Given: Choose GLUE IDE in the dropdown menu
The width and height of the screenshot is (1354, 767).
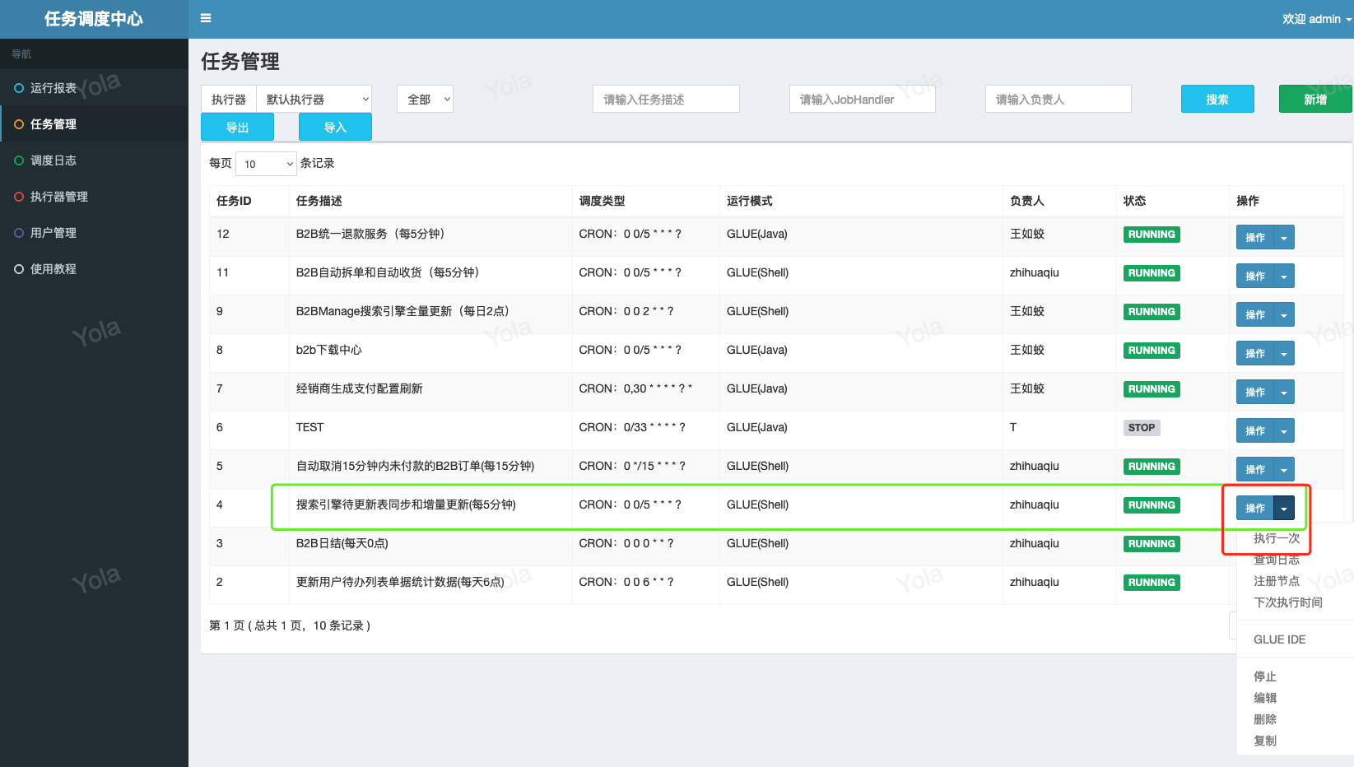Looking at the screenshot, I should tap(1279, 639).
